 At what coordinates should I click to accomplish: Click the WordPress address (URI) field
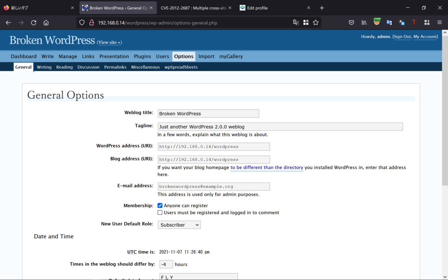[x=214, y=146]
